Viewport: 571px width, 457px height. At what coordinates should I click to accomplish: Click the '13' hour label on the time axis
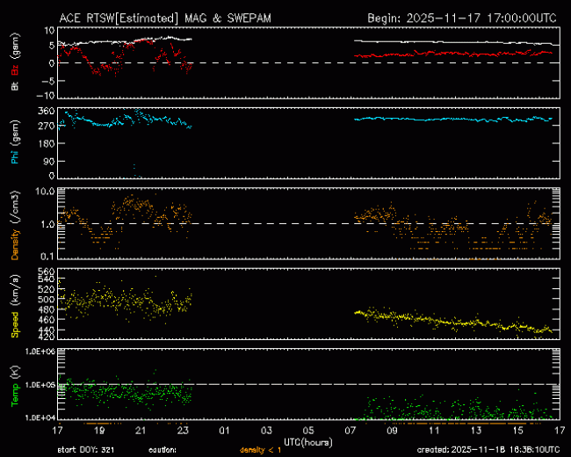tap(476, 431)
